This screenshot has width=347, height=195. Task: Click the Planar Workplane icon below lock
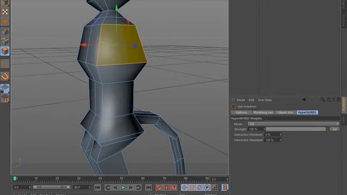pos(5,99)
